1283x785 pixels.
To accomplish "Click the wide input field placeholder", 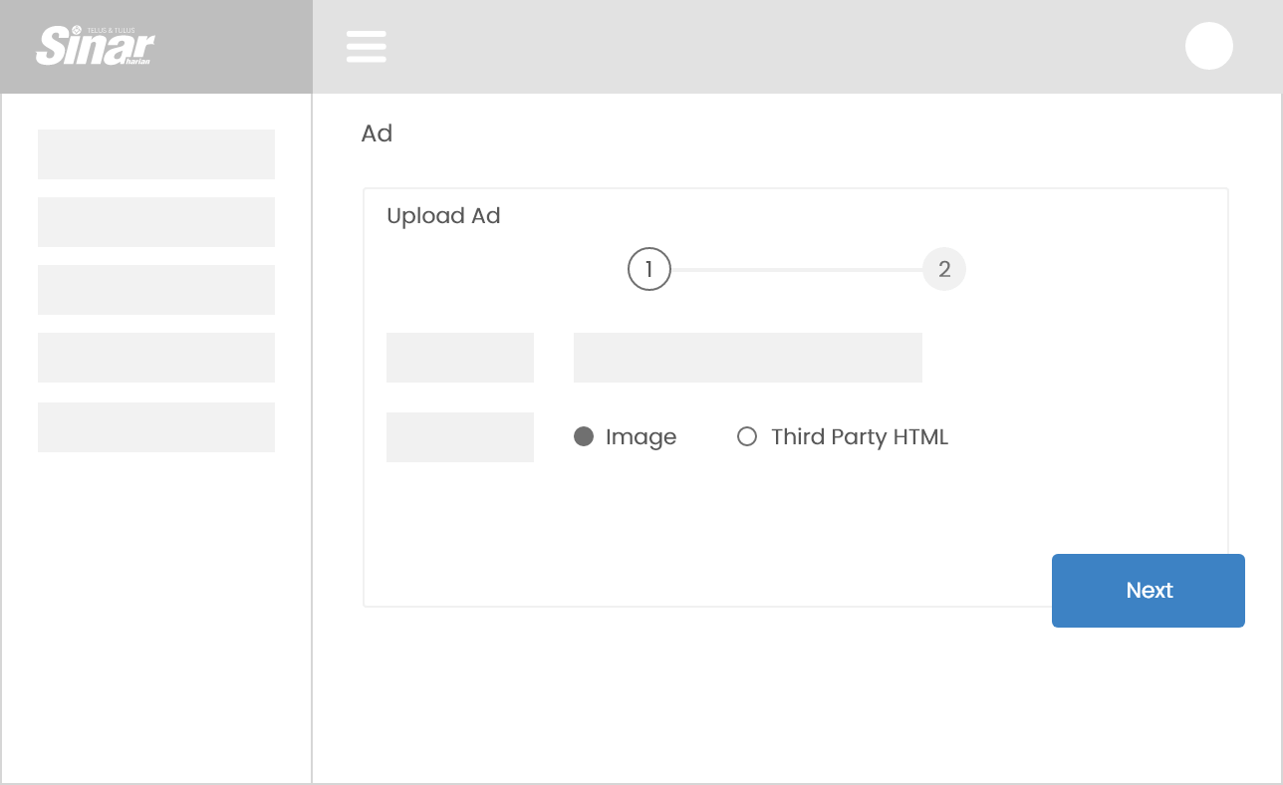I will (747, 358).
